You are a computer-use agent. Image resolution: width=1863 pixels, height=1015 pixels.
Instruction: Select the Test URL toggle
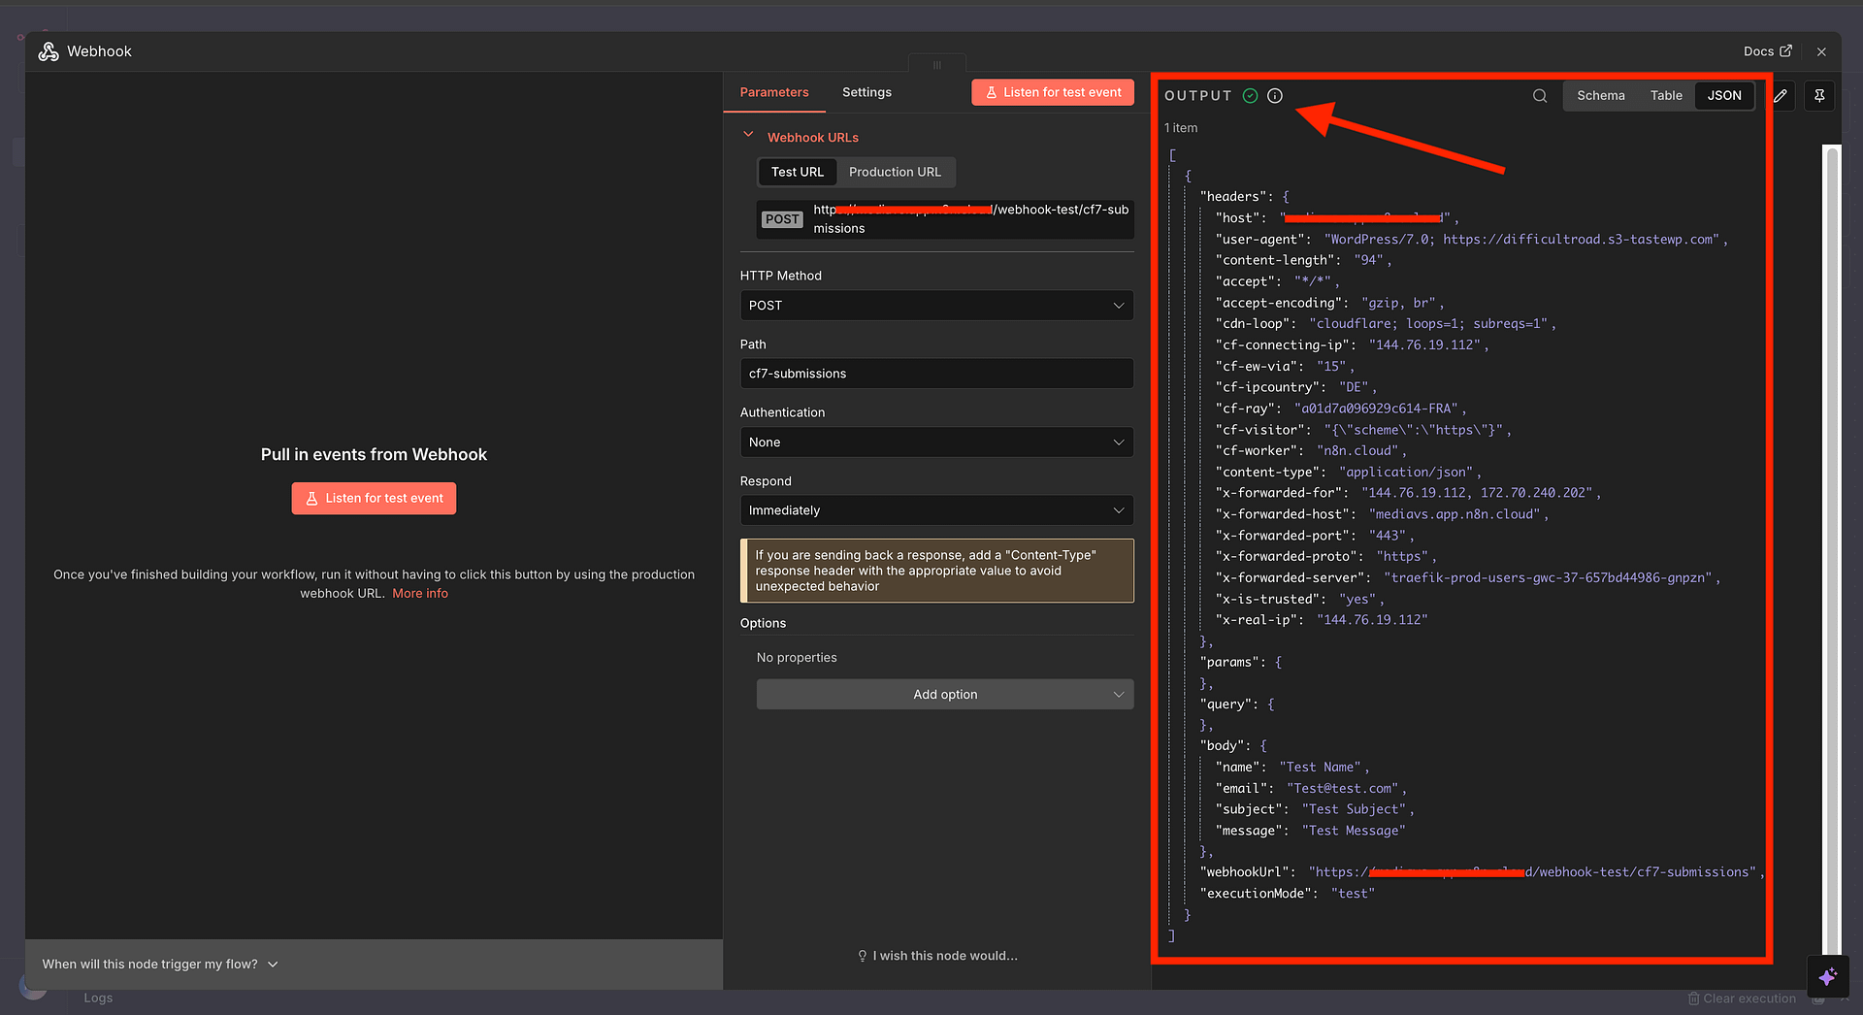797,172
